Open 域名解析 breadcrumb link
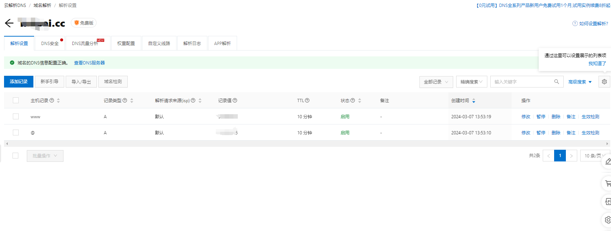 (x=42, y=5)
